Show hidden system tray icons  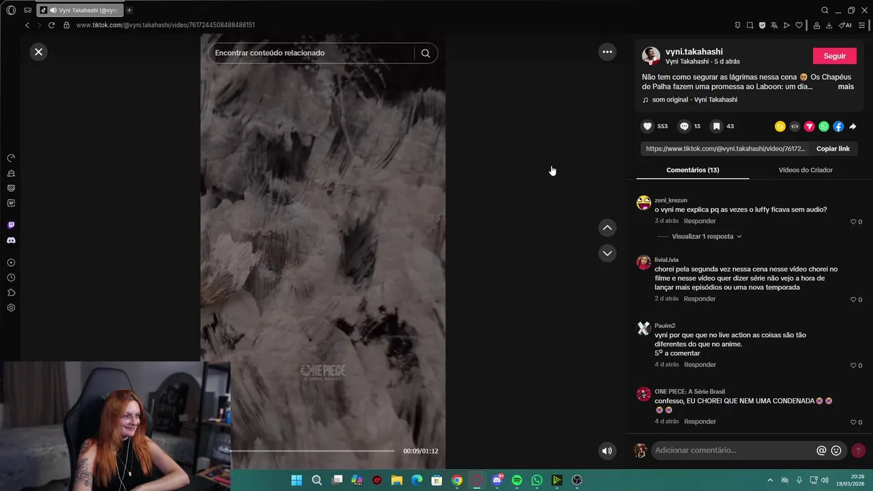770,480
